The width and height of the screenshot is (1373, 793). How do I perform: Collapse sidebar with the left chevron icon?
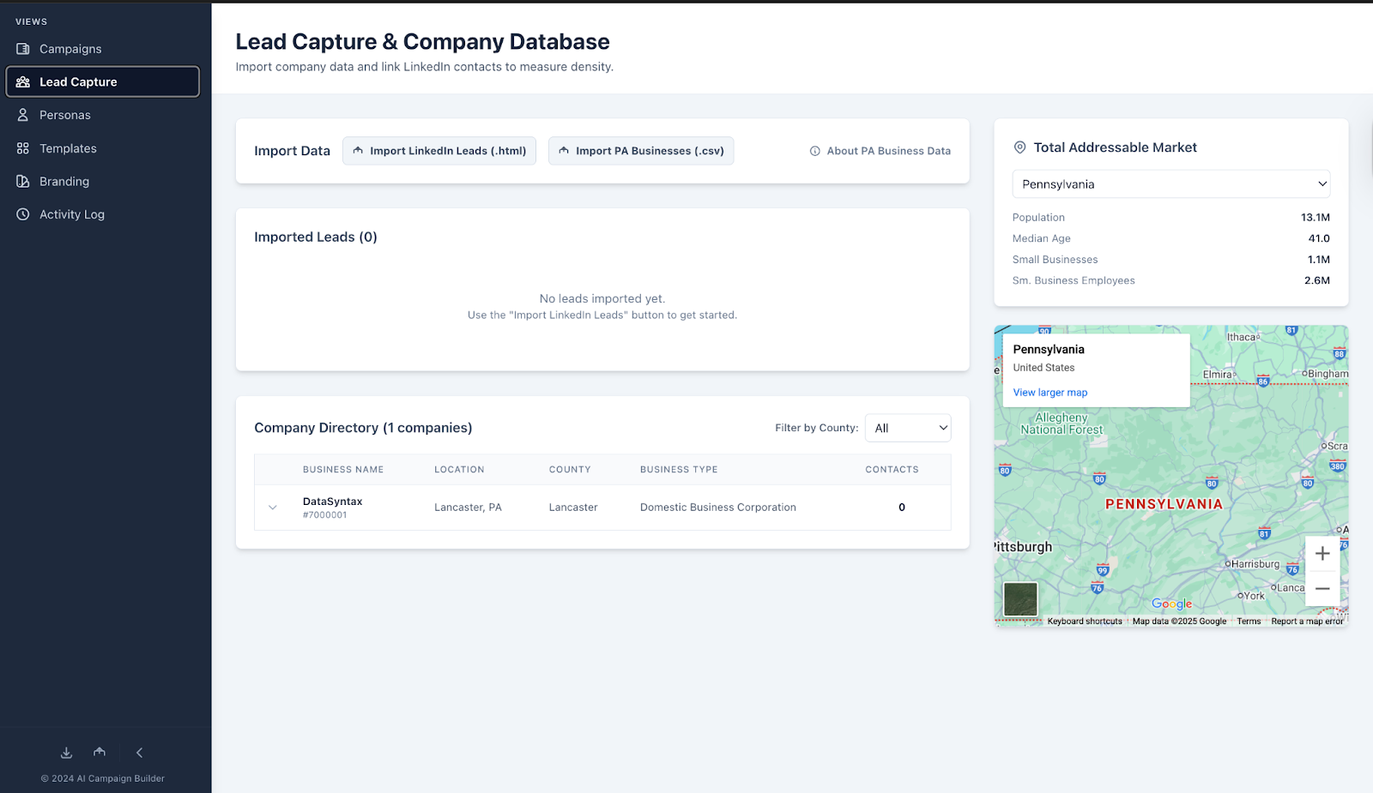(x=139, y=753)
